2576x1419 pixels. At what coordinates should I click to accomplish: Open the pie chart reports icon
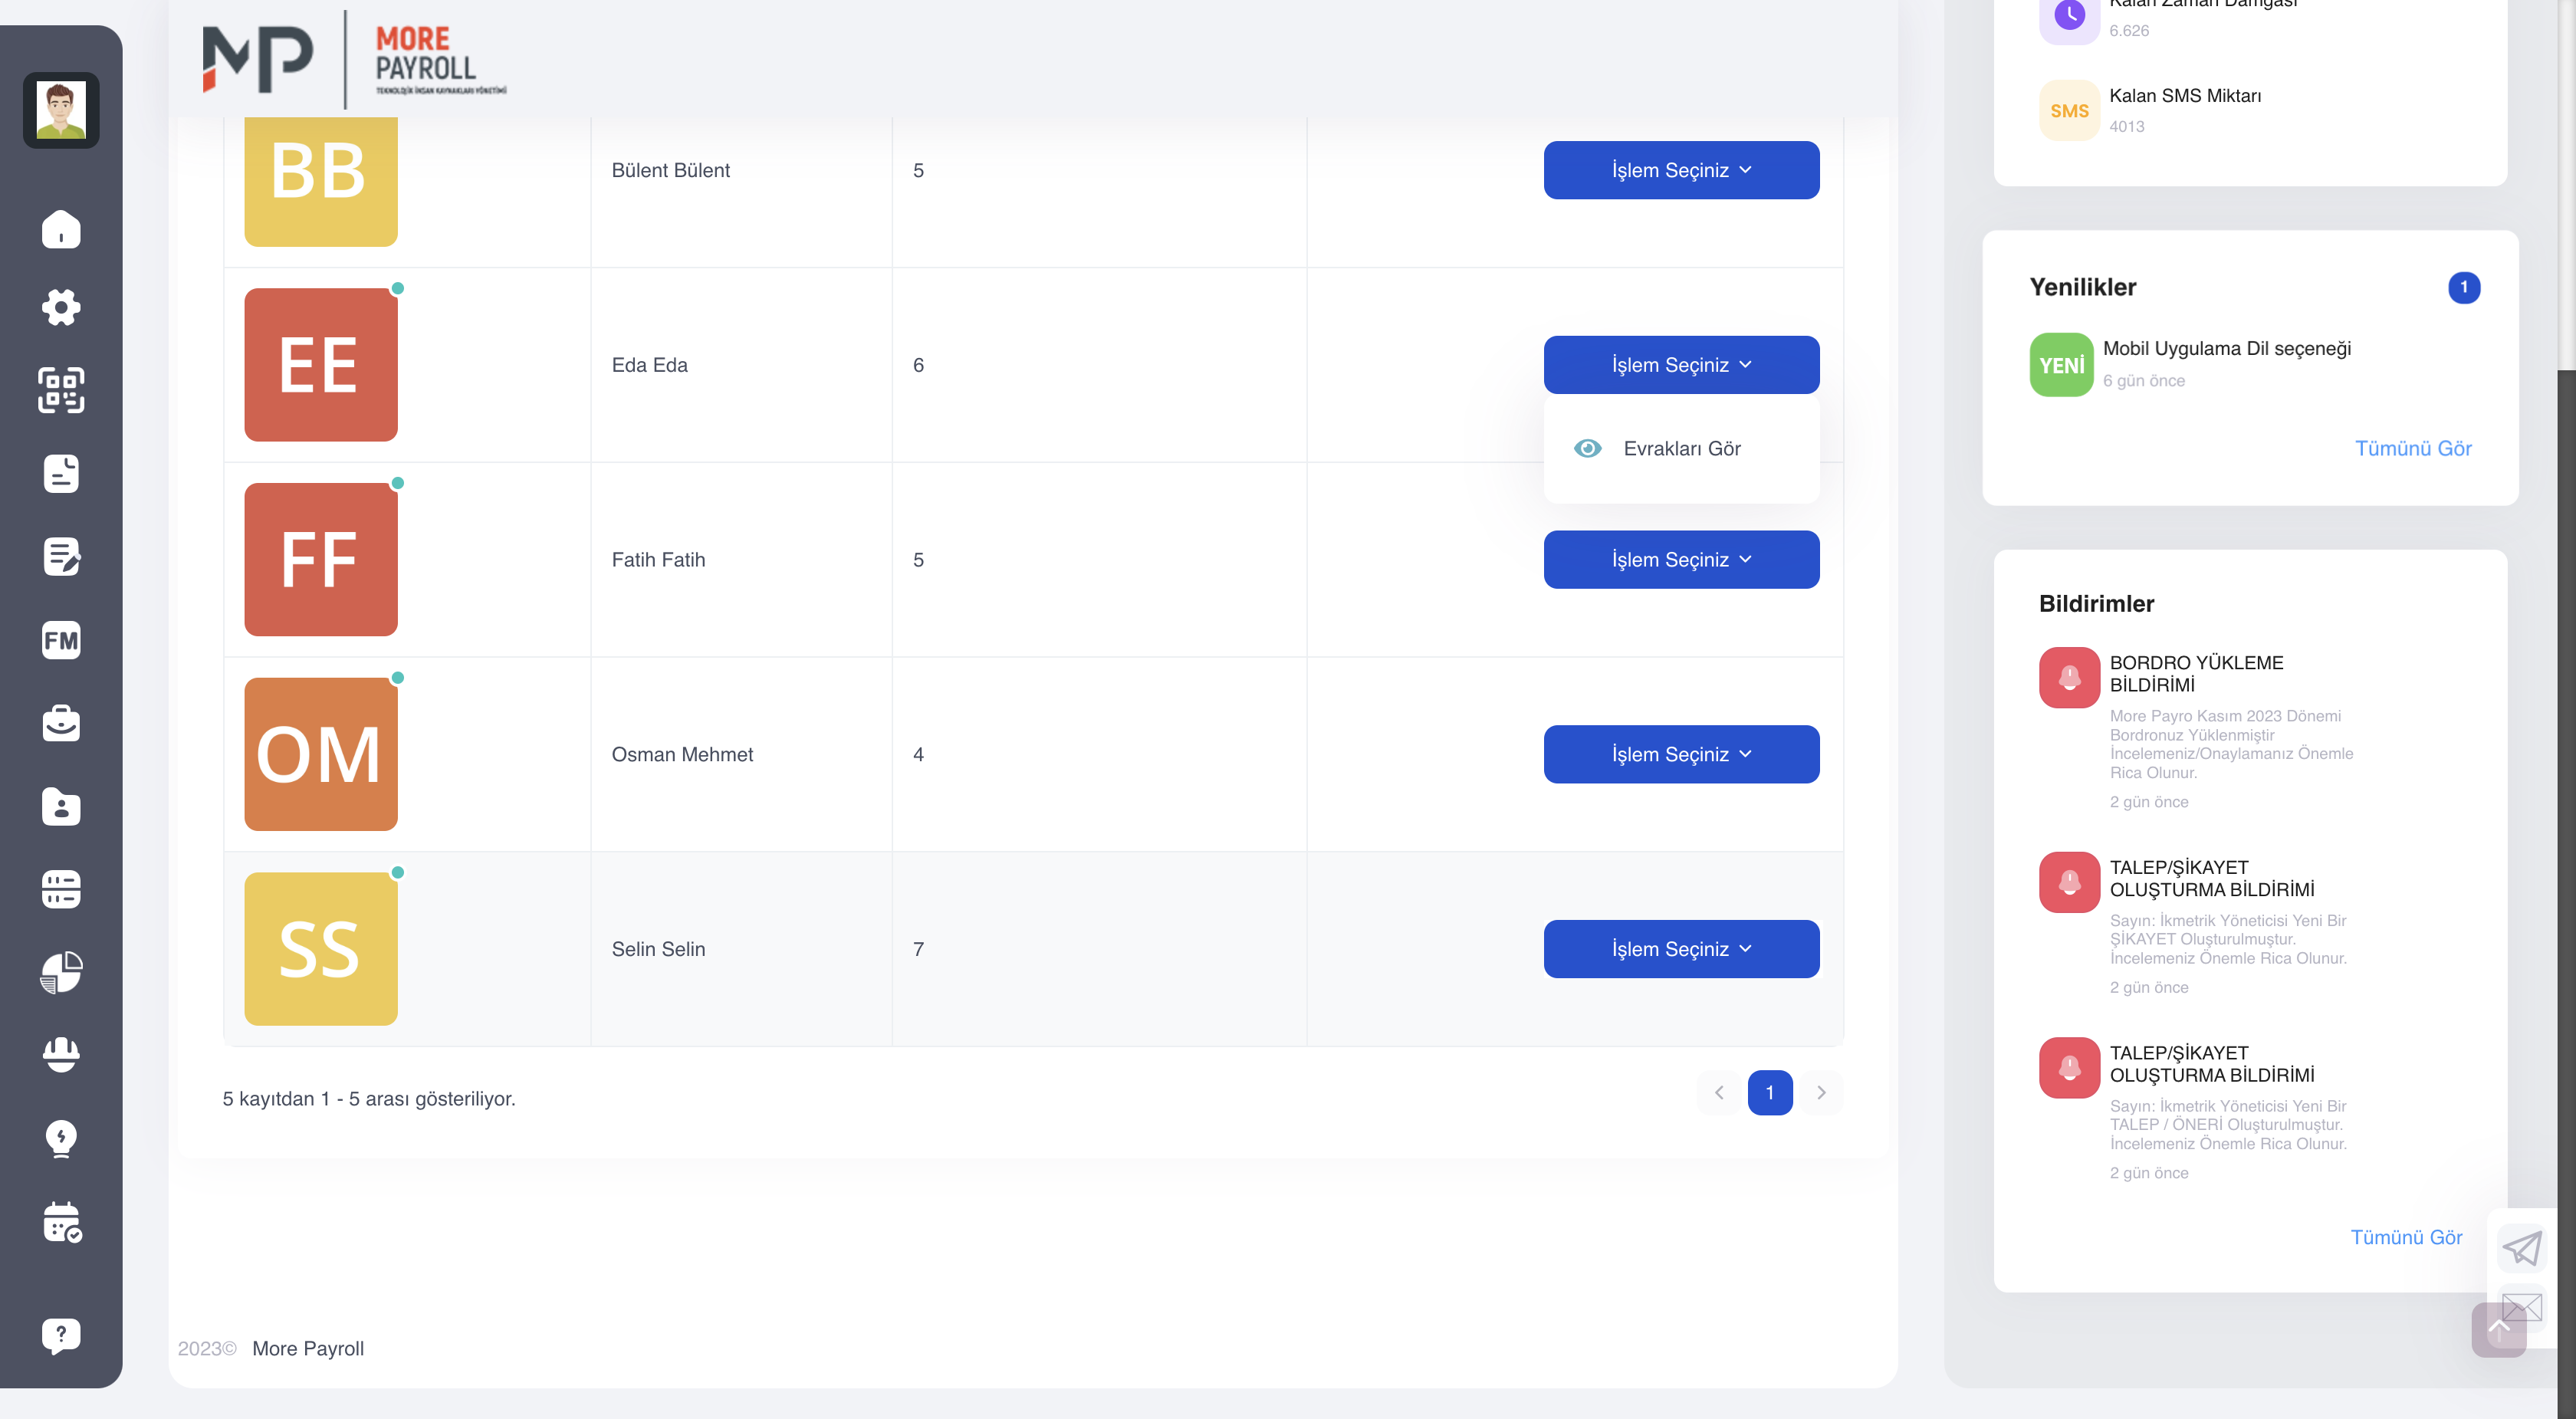point(61,972)
